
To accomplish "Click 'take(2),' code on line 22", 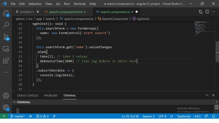I will point(48,56).
